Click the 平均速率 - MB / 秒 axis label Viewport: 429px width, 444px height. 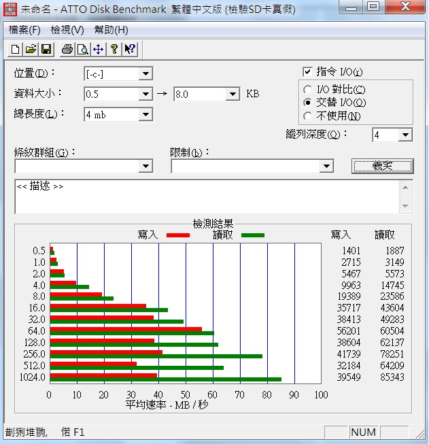[167, 405]
